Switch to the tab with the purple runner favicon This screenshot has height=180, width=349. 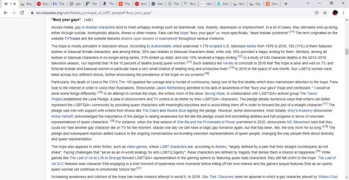click(x=108, y=4)
